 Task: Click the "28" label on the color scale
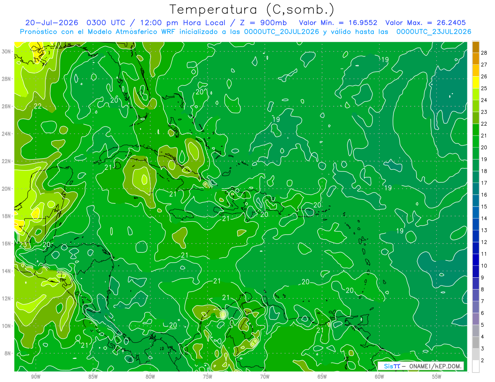(484, 52)
